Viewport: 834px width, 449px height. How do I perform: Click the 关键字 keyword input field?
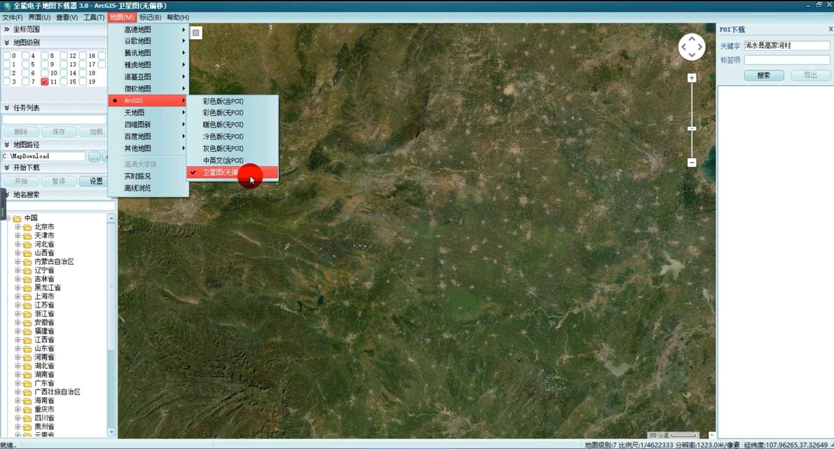point(787,45)
